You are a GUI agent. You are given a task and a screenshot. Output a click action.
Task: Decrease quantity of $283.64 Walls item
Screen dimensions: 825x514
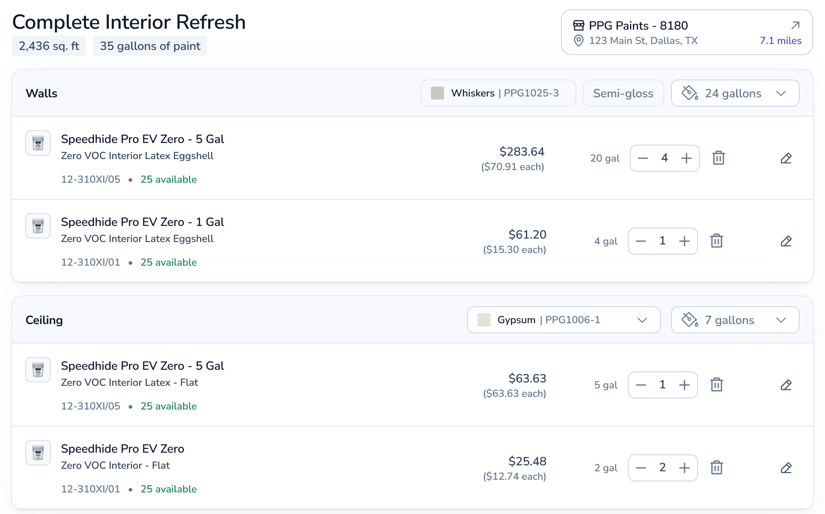pyautogui.click(x=643, y=158)
